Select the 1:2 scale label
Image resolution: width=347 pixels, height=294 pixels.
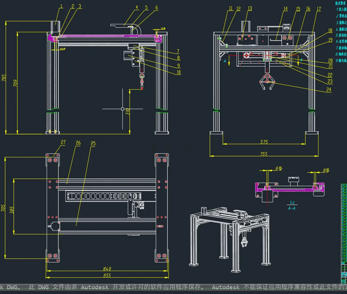[x=292, y=203]
